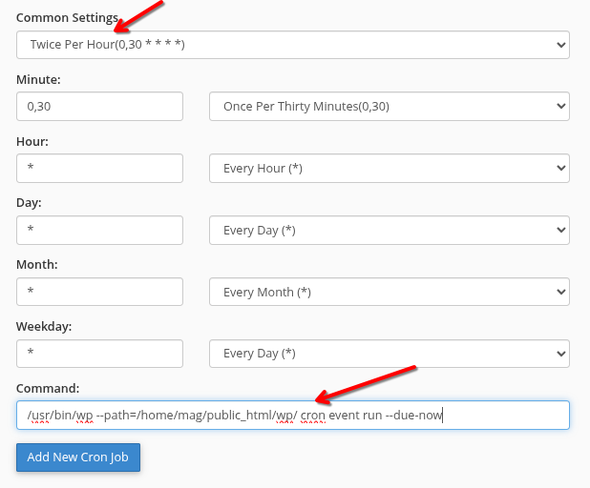Click the Minute: label

(38, 80)
